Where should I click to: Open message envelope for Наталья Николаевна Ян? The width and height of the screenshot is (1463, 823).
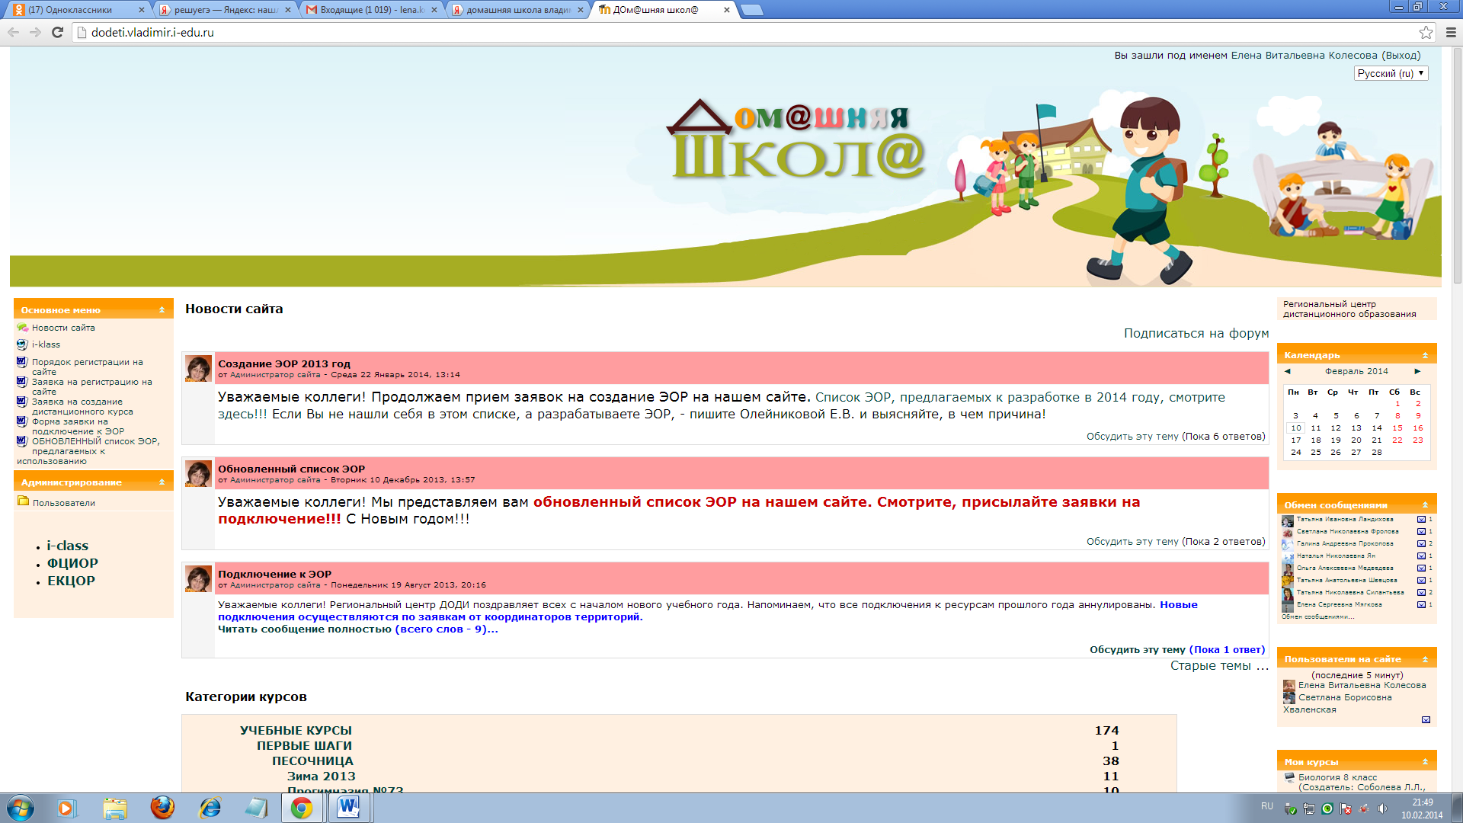tap(1421, 556)
